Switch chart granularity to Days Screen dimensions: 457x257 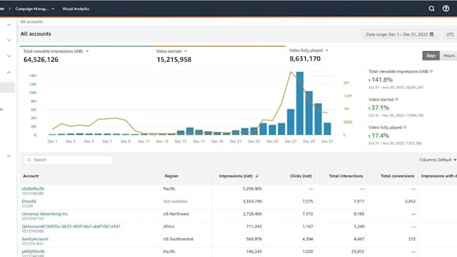431,56
